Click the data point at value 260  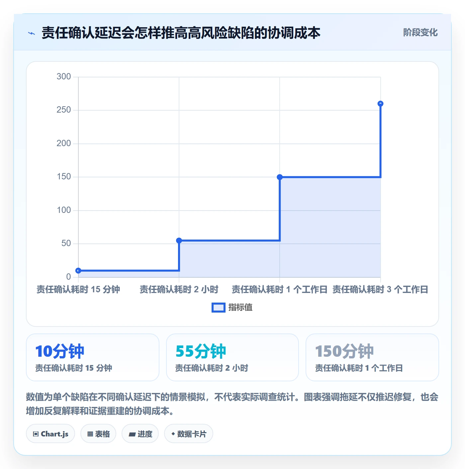click(381, 104)
